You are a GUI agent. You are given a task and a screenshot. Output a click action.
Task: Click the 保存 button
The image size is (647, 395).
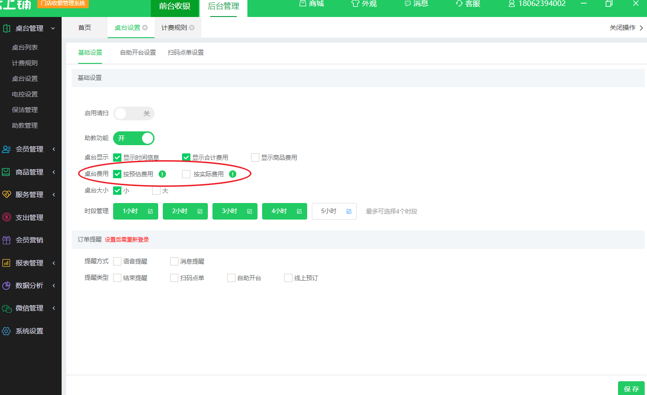tap(631, 388)
